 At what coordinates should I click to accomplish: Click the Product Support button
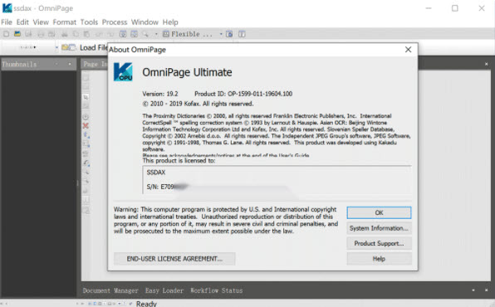pos(379,243)
